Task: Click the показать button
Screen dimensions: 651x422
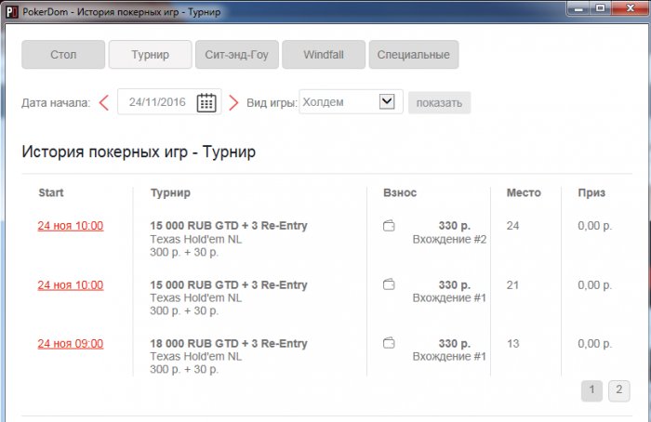Action: click(439, 102)
